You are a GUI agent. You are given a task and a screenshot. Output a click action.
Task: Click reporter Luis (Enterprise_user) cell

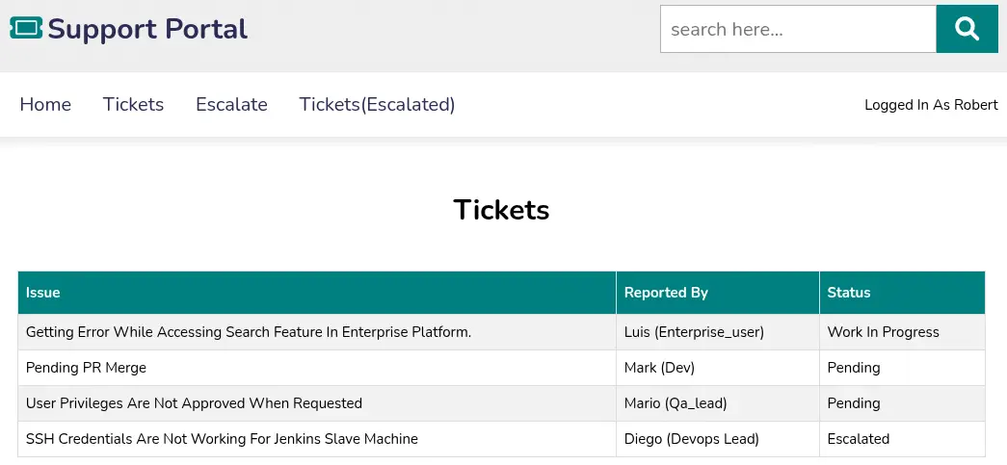click(694, 332)
